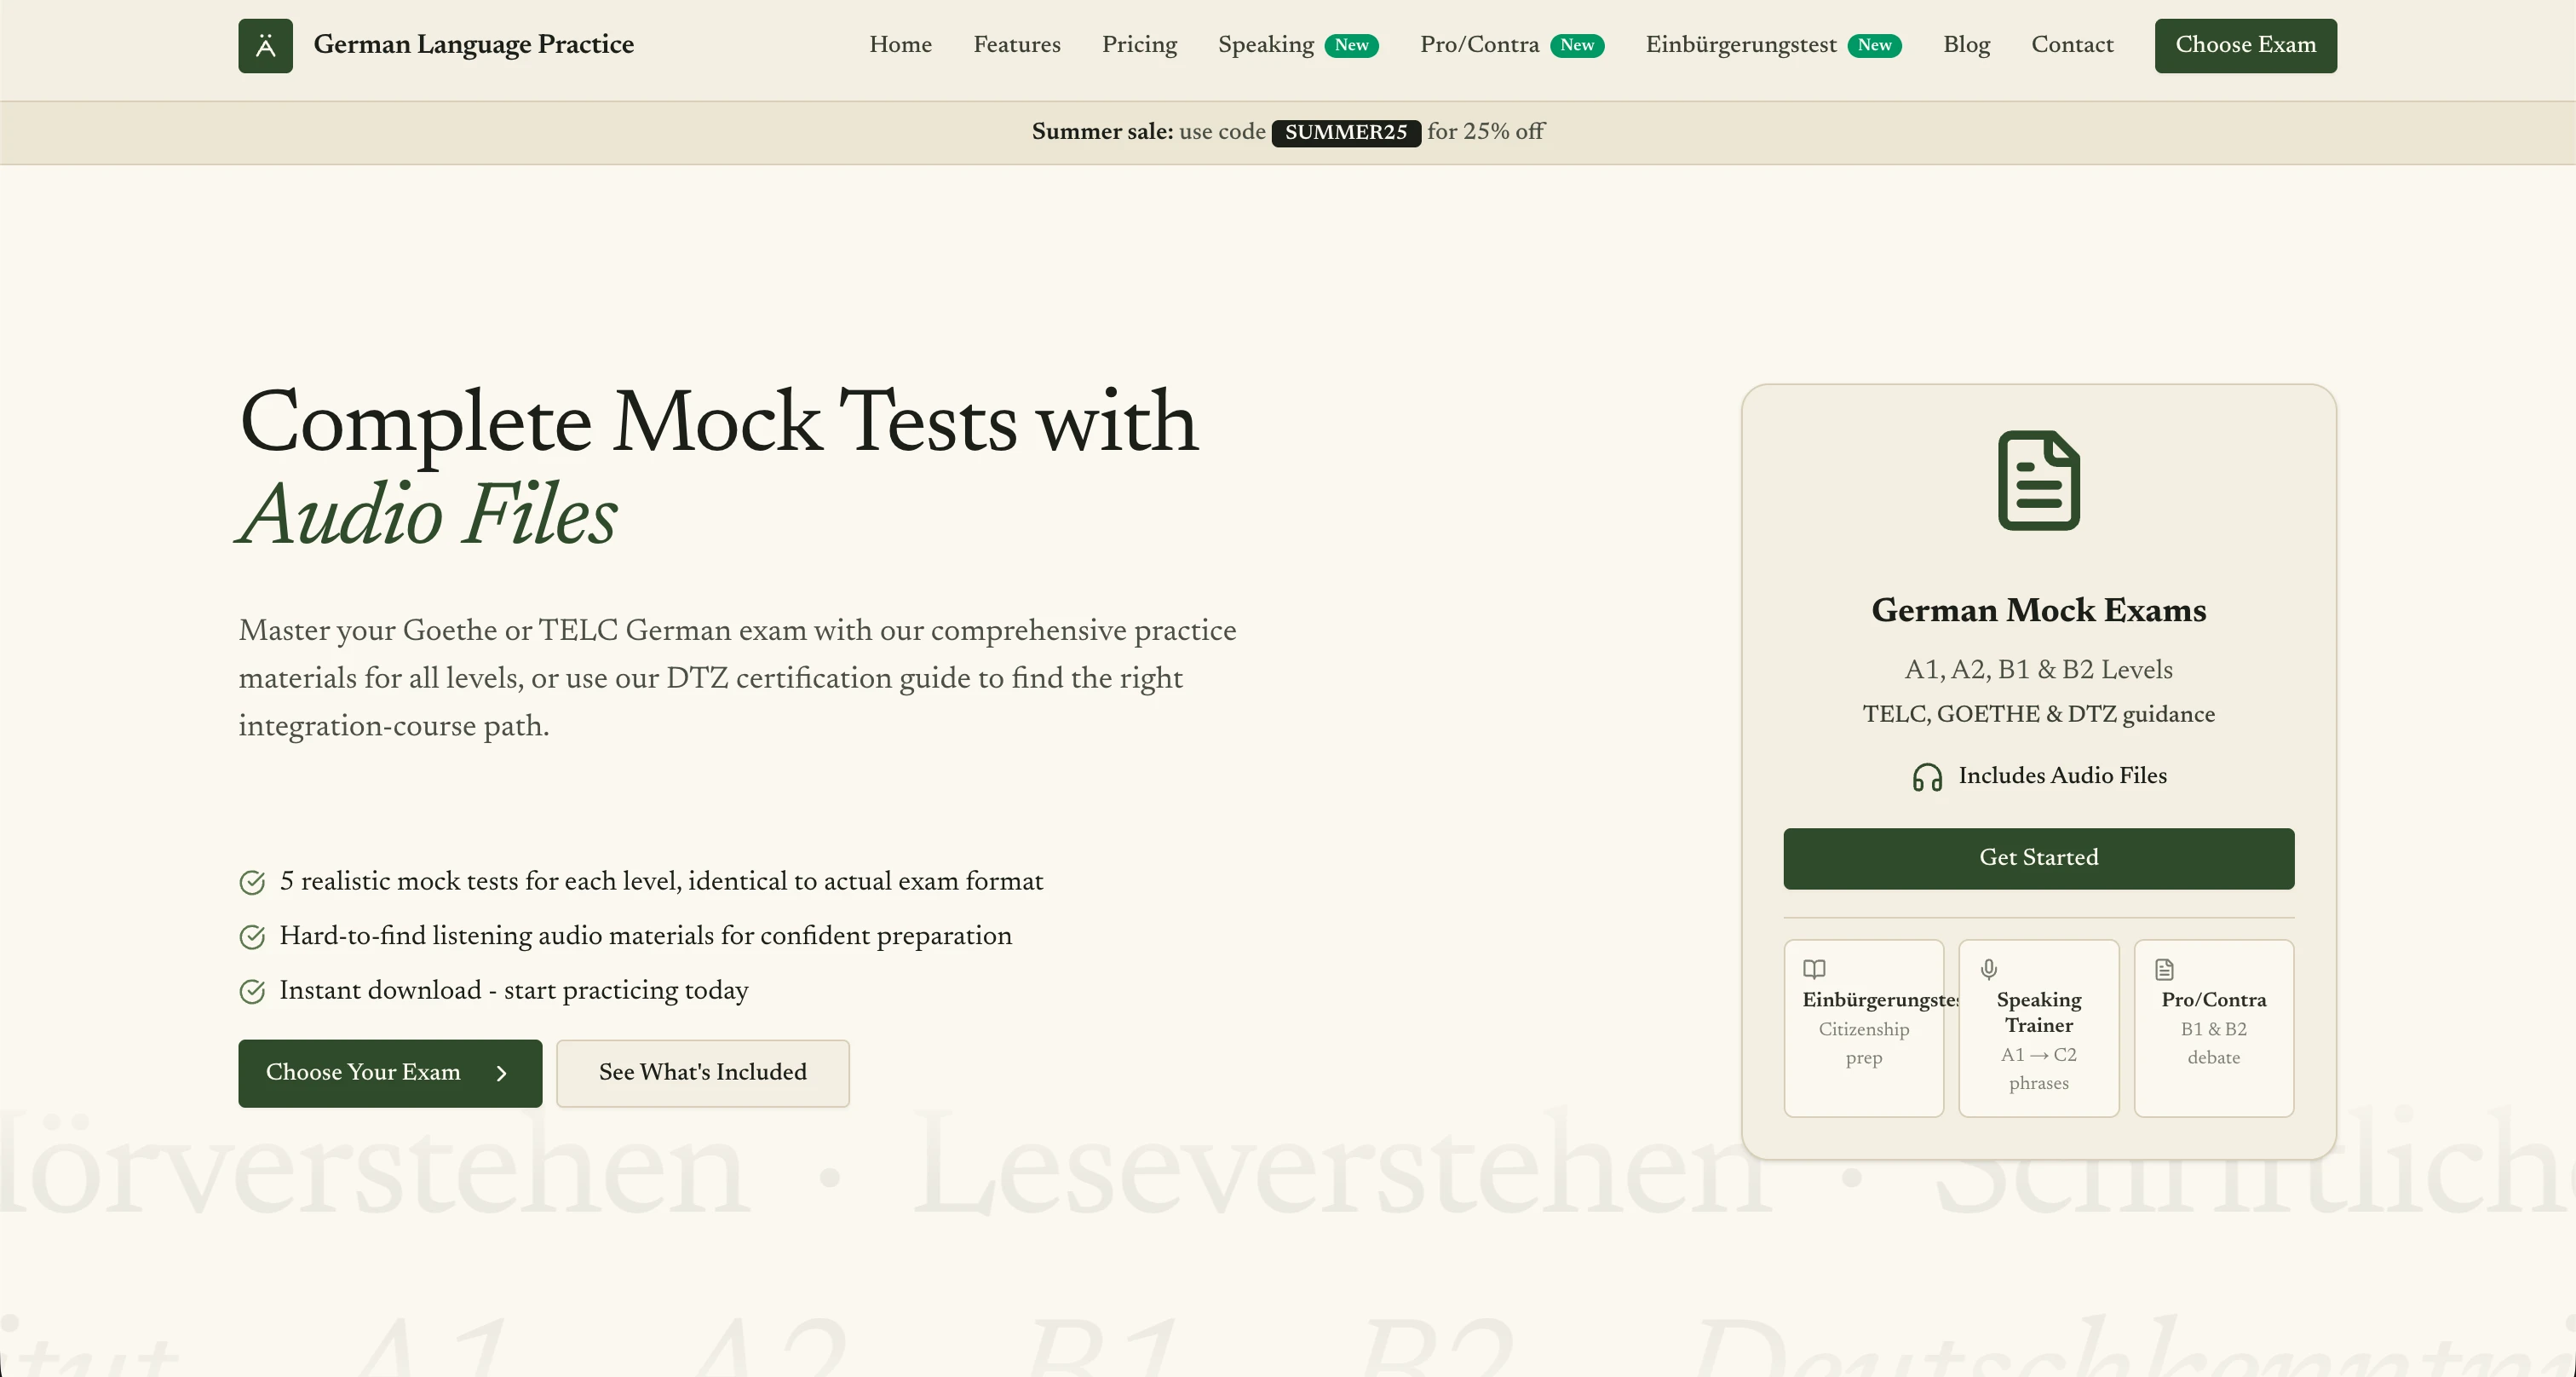The image size is (2576, 1377).
Task: Click the New badge next to Speaking
Action: (1351, 45)
